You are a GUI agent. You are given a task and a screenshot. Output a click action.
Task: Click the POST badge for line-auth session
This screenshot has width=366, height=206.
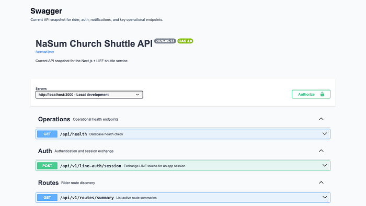pos(47,166)
